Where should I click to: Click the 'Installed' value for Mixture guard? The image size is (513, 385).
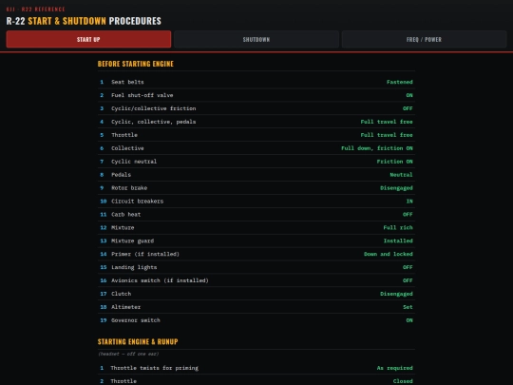pyautogui.click(x=398, y=241)
